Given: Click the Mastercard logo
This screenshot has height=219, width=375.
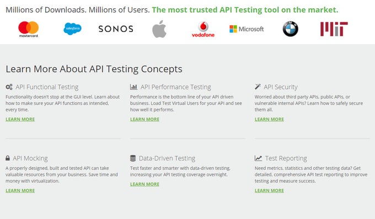Looking at the screenshot, I should pyautogui.click(x=29, y=29).
